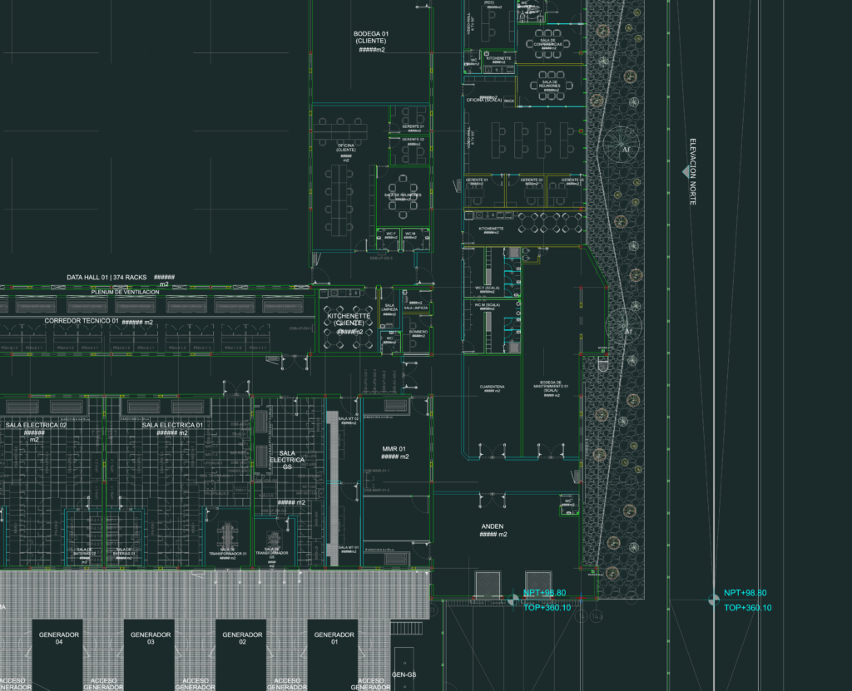The width and height of the screenshot is (852, 691).
Task: Click the OFICINA (SCALA) label
Action: pyautogui.click(x=483, y=100)
